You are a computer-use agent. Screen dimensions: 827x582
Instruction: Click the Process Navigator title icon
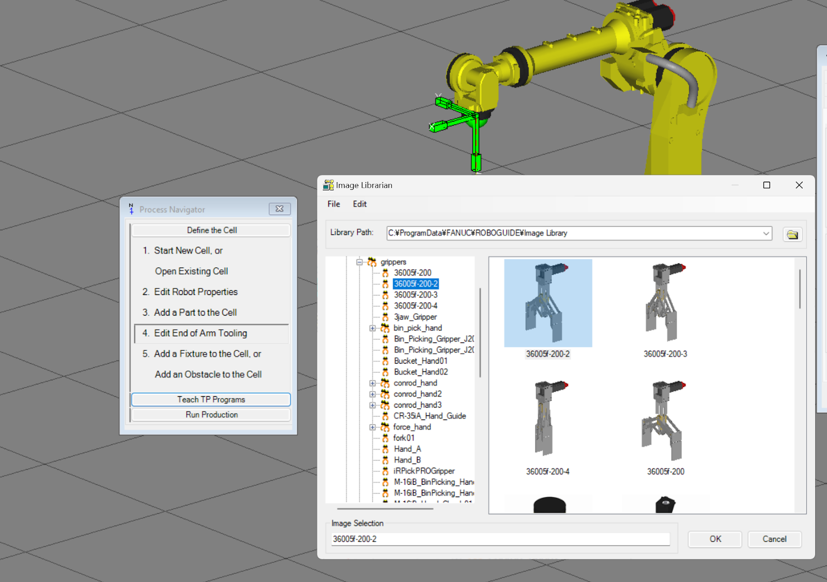[131, 209]
